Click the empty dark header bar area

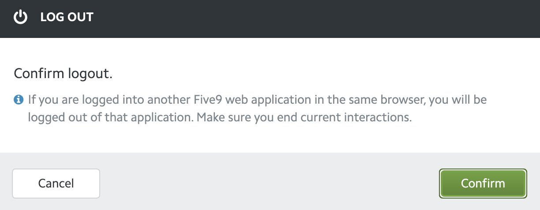309,18
